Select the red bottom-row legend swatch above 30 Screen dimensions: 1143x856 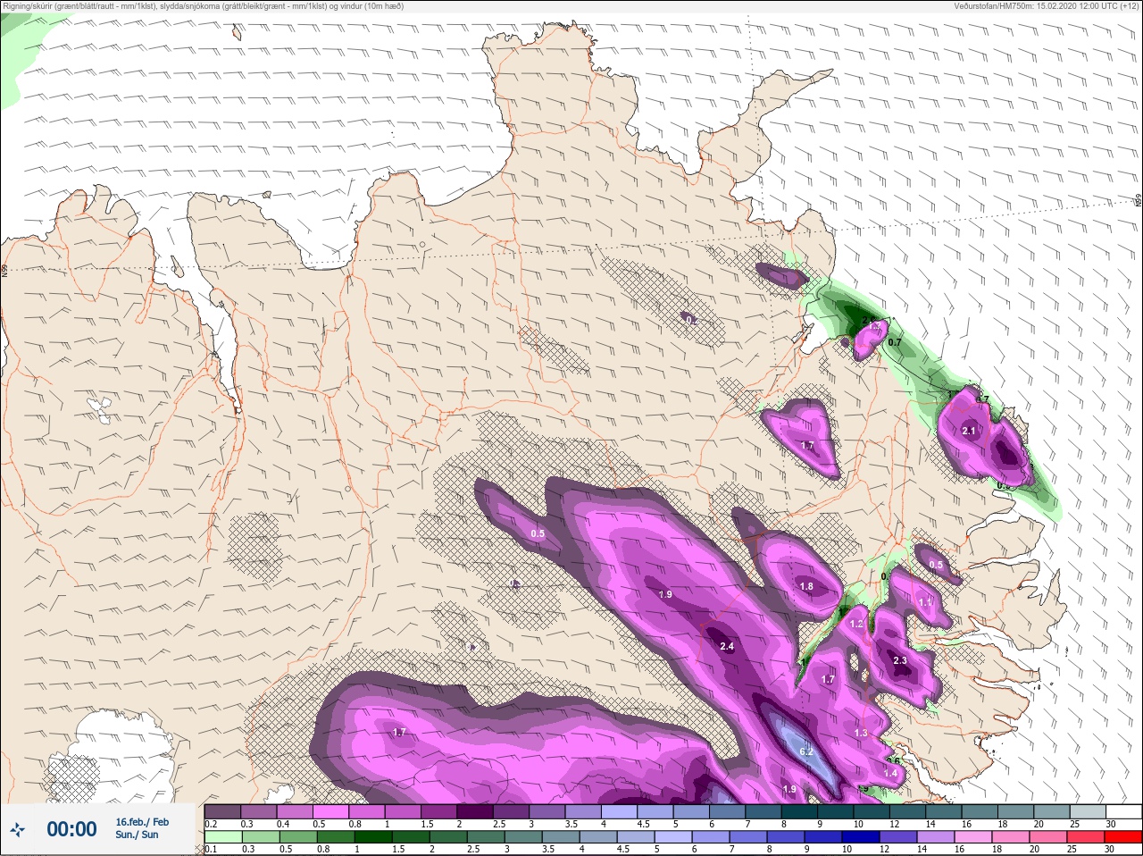tap(1123, 837)
